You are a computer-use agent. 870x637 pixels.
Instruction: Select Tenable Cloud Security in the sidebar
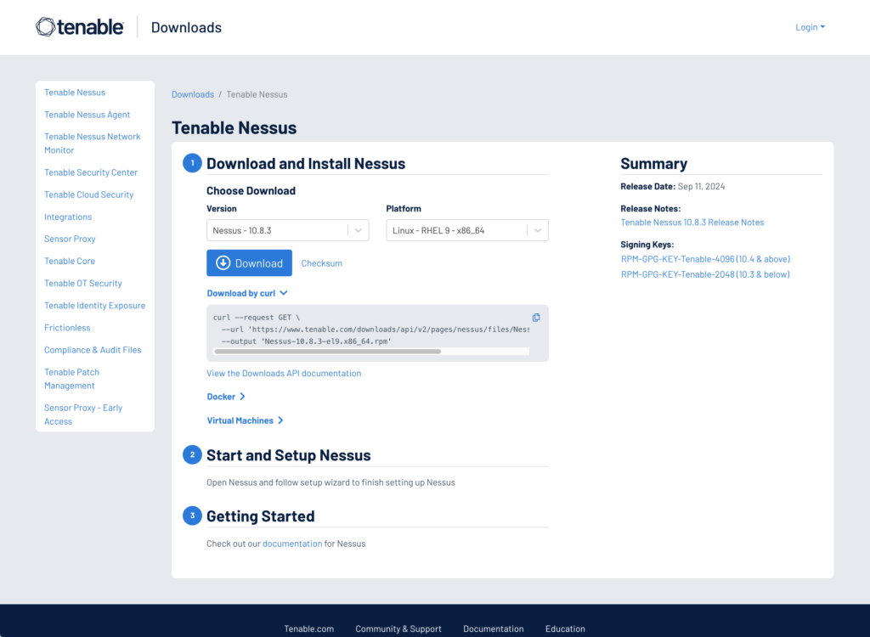pyautogui.click(x=88, y=194)
